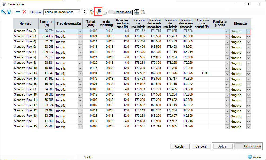
Task: Click the blue minus remove connection icon
Action: coord(18,12)
